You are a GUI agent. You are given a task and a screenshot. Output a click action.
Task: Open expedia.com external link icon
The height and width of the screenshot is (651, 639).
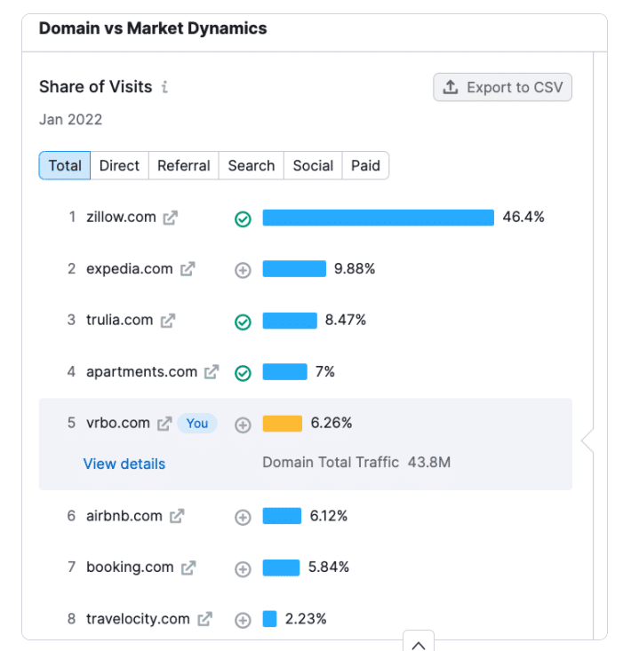click(x=188, y=269)
